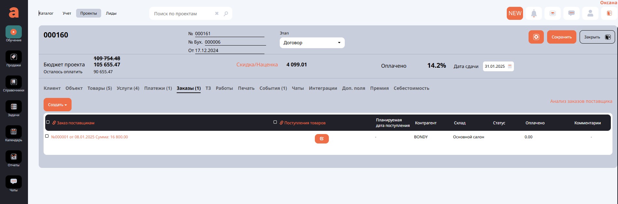
Task: Open the Анализ заказов поставщика link
Action: 581,101
